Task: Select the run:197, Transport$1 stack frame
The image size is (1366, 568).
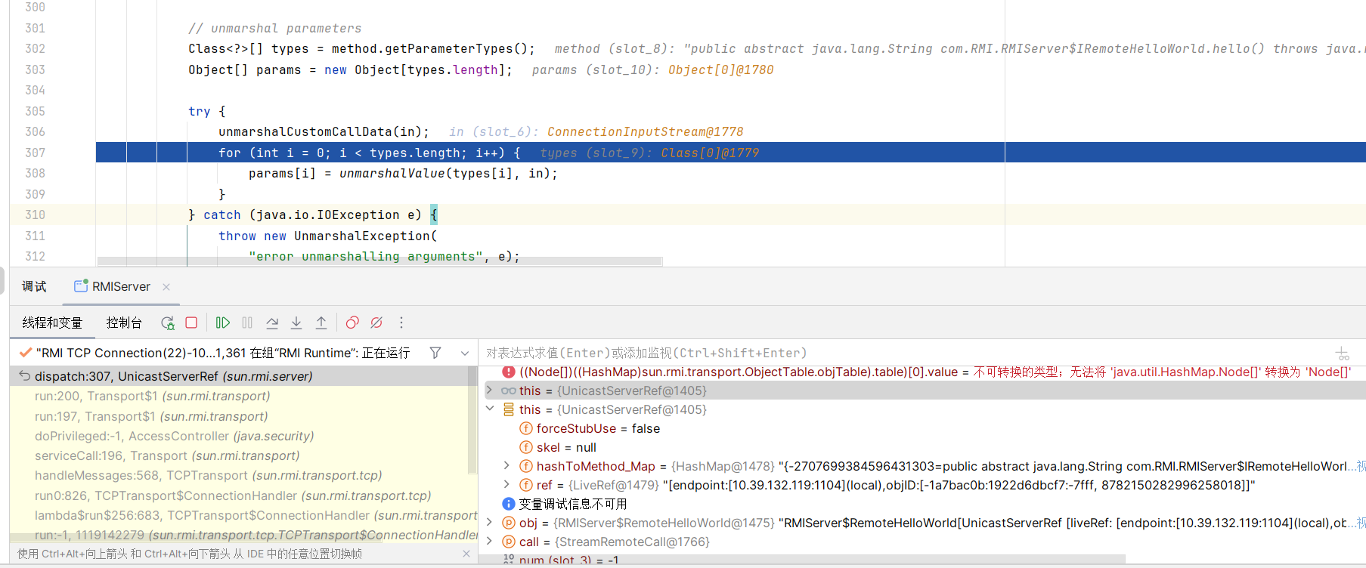Action: 239,416
